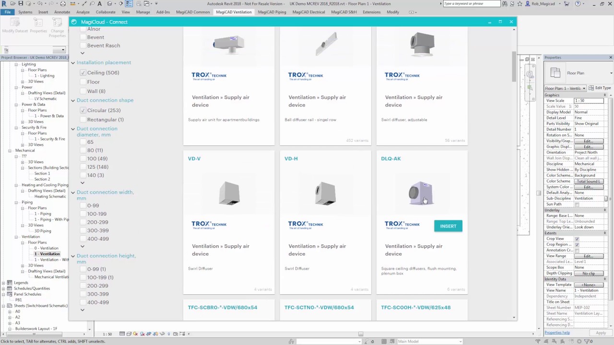Image resolution: width=614 pixels, height=345 pixels.
Task: Click the Edit Type button in Properties
Action: [x=600, y=88]
